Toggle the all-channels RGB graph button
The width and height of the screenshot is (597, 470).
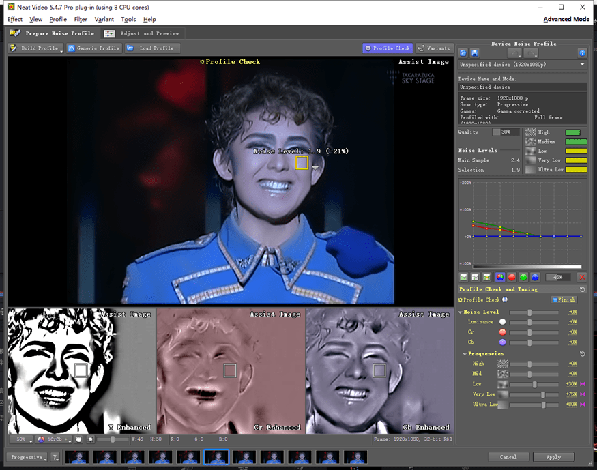(x=500, y=277)
